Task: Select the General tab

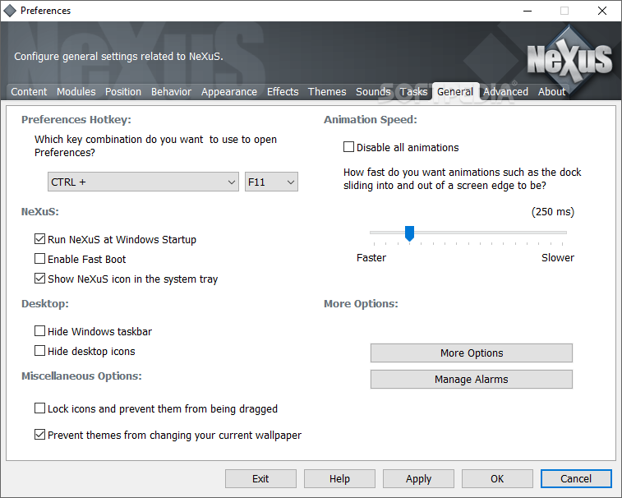Action: tap(455, 92)
